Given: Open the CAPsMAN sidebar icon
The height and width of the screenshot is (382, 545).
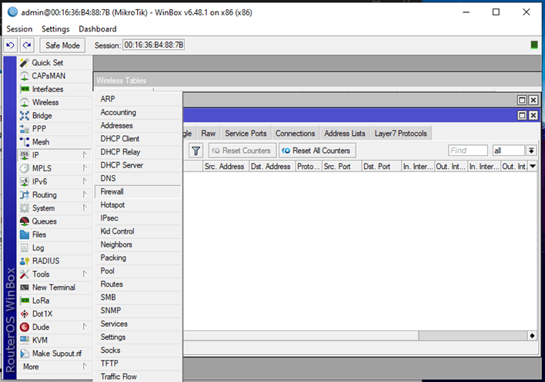Looking at the screenshot, I should (x=25, y=76).
